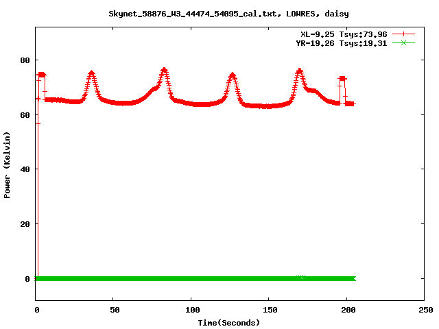Click the red calibration pulse near 197 seconds
This screenshot has width=439, height=329.
(x=342, y=79)
